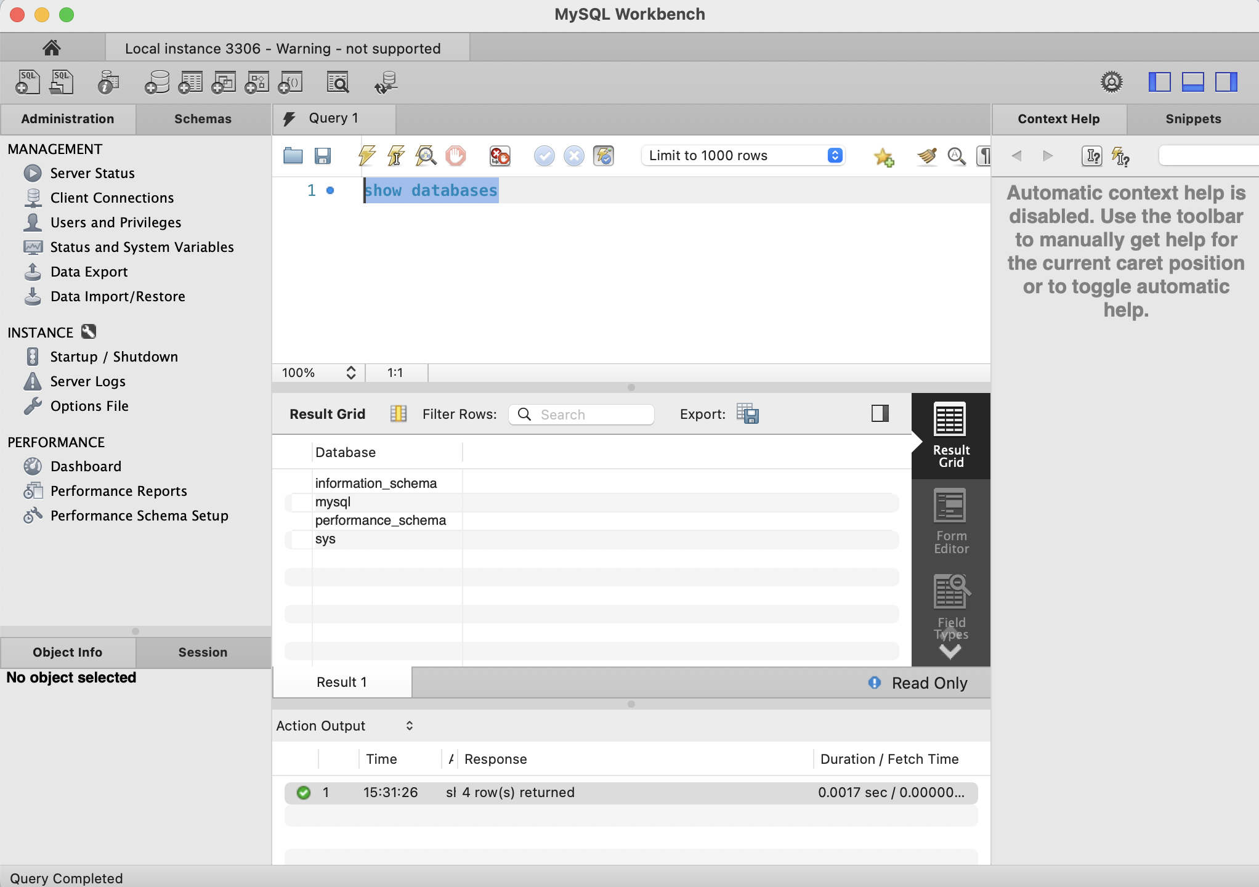Switch to the Snippets tab
Image resolution: width=1259 pixels, height=887 pixels.
click(x=1192, y=119)
